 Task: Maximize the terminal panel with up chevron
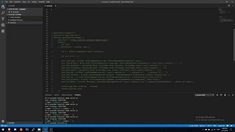click(x=229, y=95)
